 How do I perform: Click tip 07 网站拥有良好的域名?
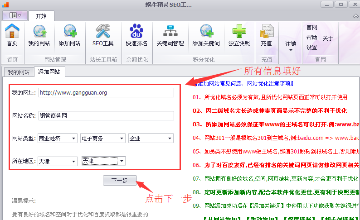coord(276,178)
